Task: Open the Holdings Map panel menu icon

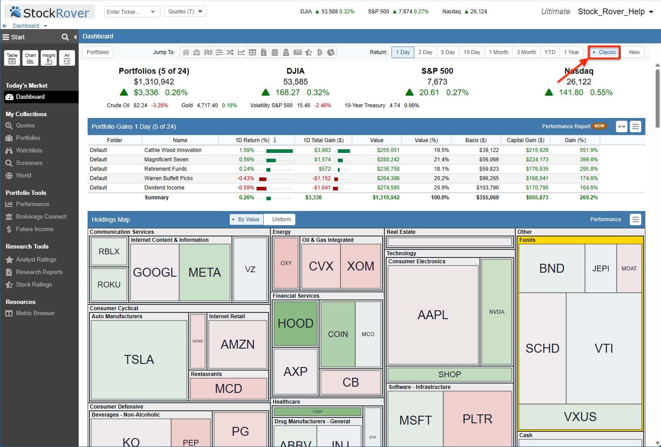Action: click(636, 219)
